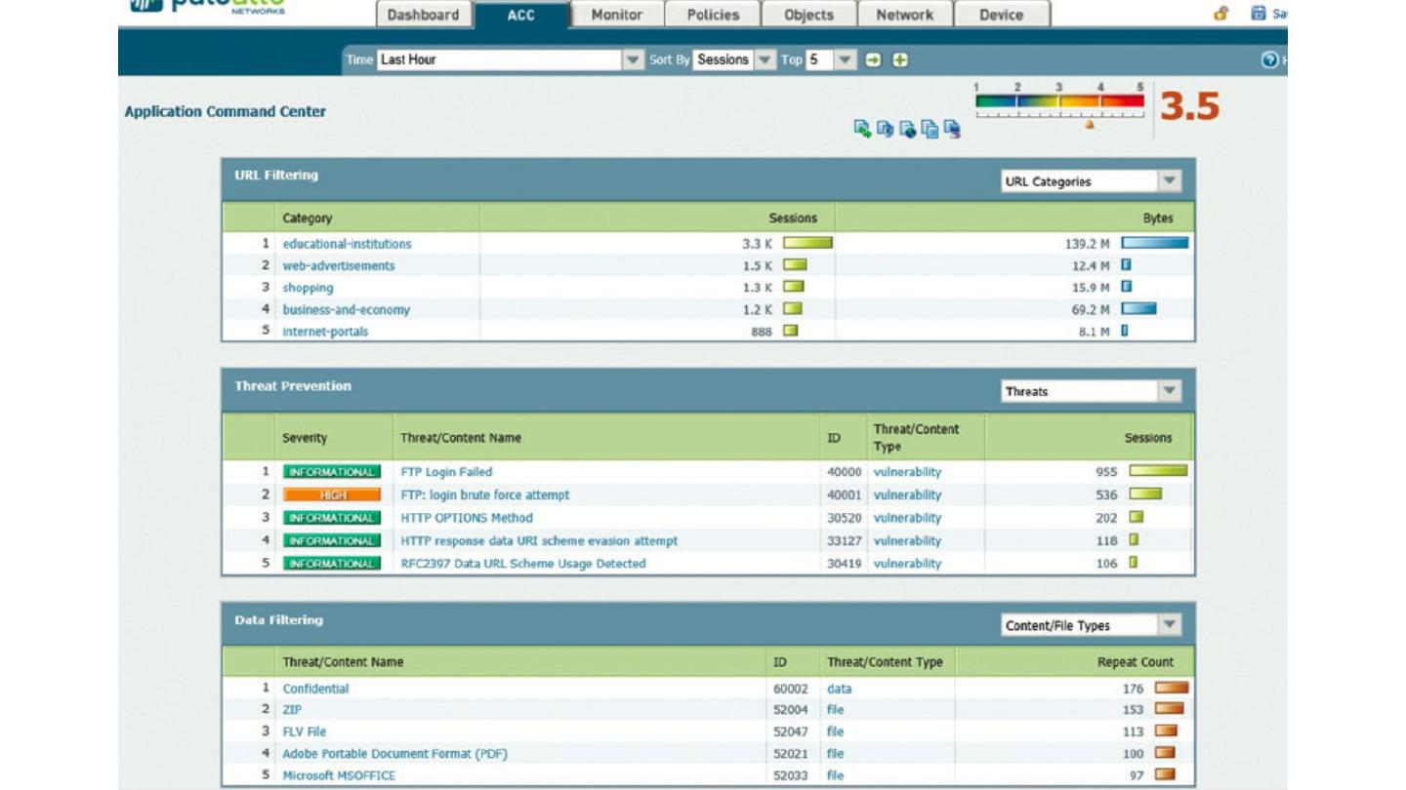This screenshot has height=790, width=1406.
Task: Click the first report icon with green arrow
Action: [x=862, y=129]
